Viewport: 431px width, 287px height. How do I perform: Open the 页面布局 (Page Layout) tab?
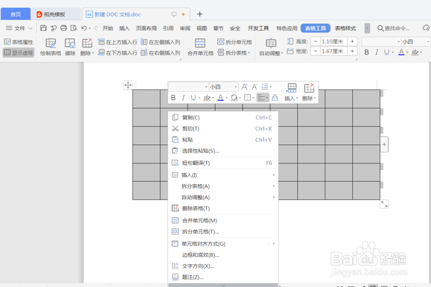pyautogui.click(x=146, y=28)
